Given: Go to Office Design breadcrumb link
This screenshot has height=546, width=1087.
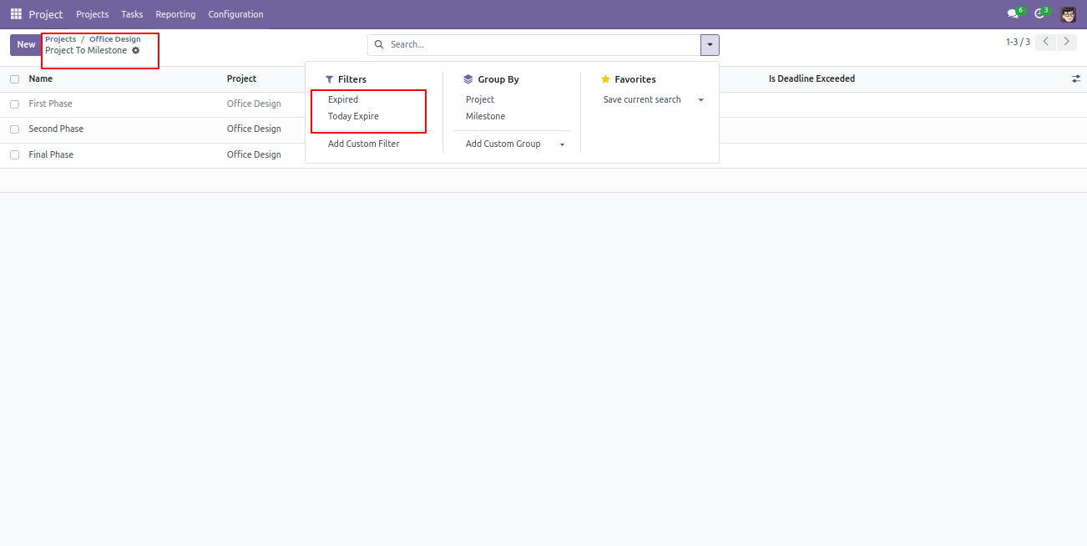Looking at the screenshot, I should [115, 39].
